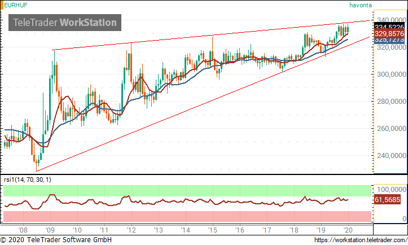This screenshot has width=408, height=245.
Task: Click the '08 year label on time axis
Action: [23, 230]
